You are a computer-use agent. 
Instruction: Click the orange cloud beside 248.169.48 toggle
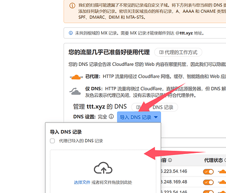[x=222, y=182]
